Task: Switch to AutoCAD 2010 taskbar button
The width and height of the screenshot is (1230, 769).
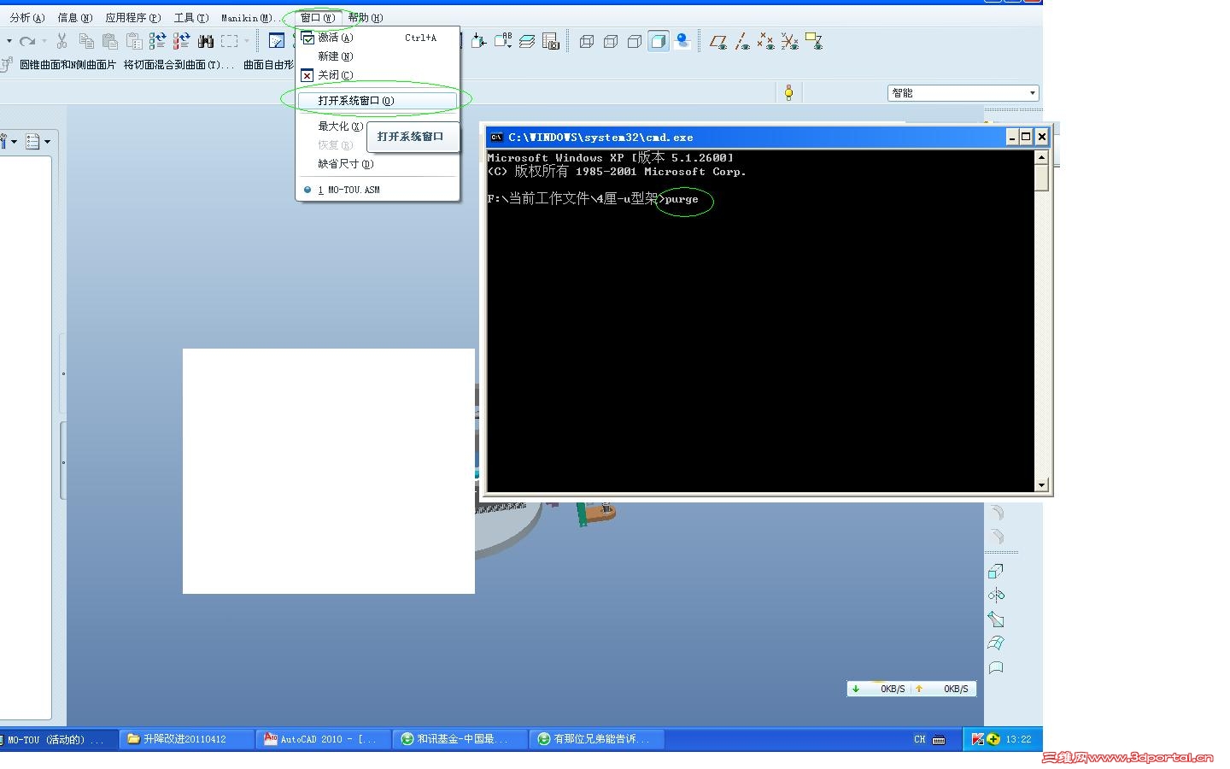Action: coord(324,739)
